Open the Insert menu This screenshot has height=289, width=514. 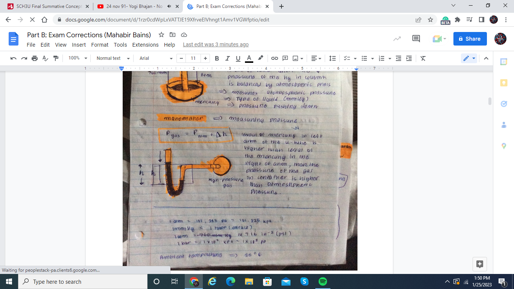point(79,45)
